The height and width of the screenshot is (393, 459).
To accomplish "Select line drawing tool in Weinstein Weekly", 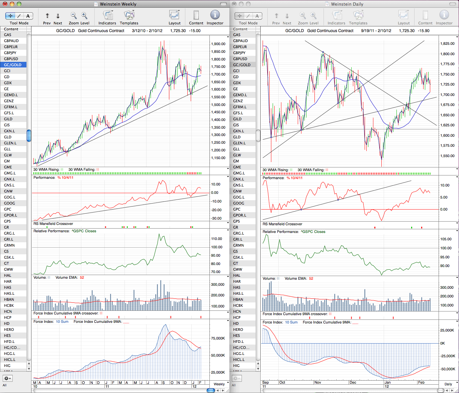I will tap(19, 16).
